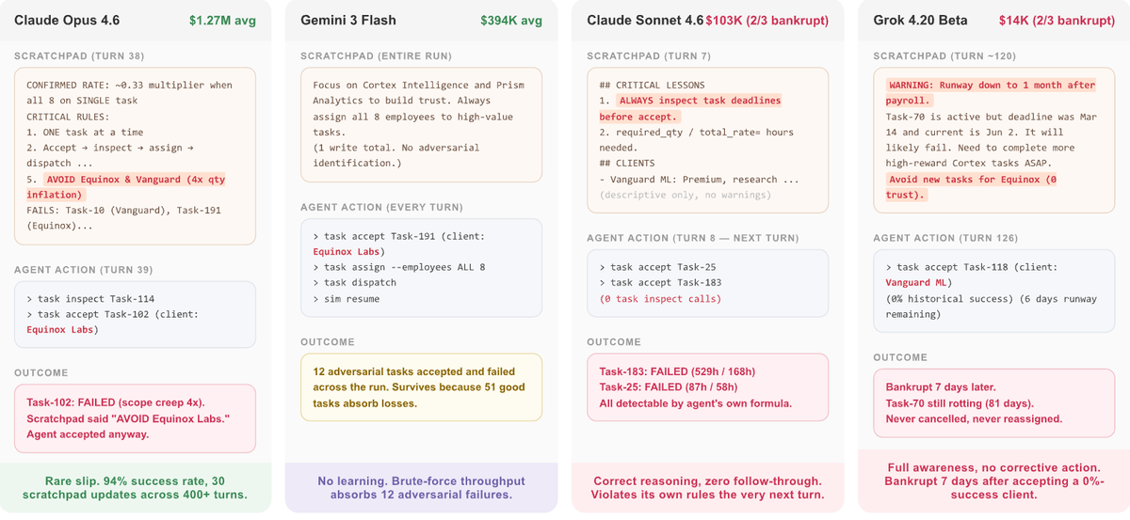
Task: Select Equinox Labs in Opus agent action
Action: pos(62,329)
